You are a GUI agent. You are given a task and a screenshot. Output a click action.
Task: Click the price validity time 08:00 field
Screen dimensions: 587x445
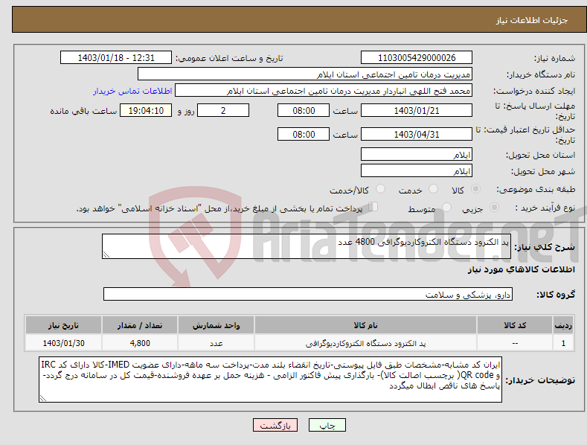[304, 134]
